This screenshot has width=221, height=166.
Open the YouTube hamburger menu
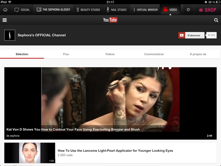pyautogui.click(x=4, y=20)
